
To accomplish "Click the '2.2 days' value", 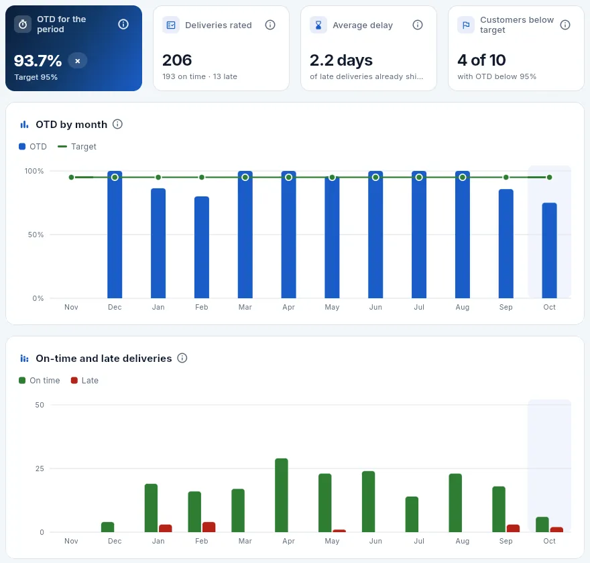I will 341,60.
